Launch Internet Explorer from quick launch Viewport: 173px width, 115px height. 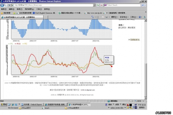point(13,105)
